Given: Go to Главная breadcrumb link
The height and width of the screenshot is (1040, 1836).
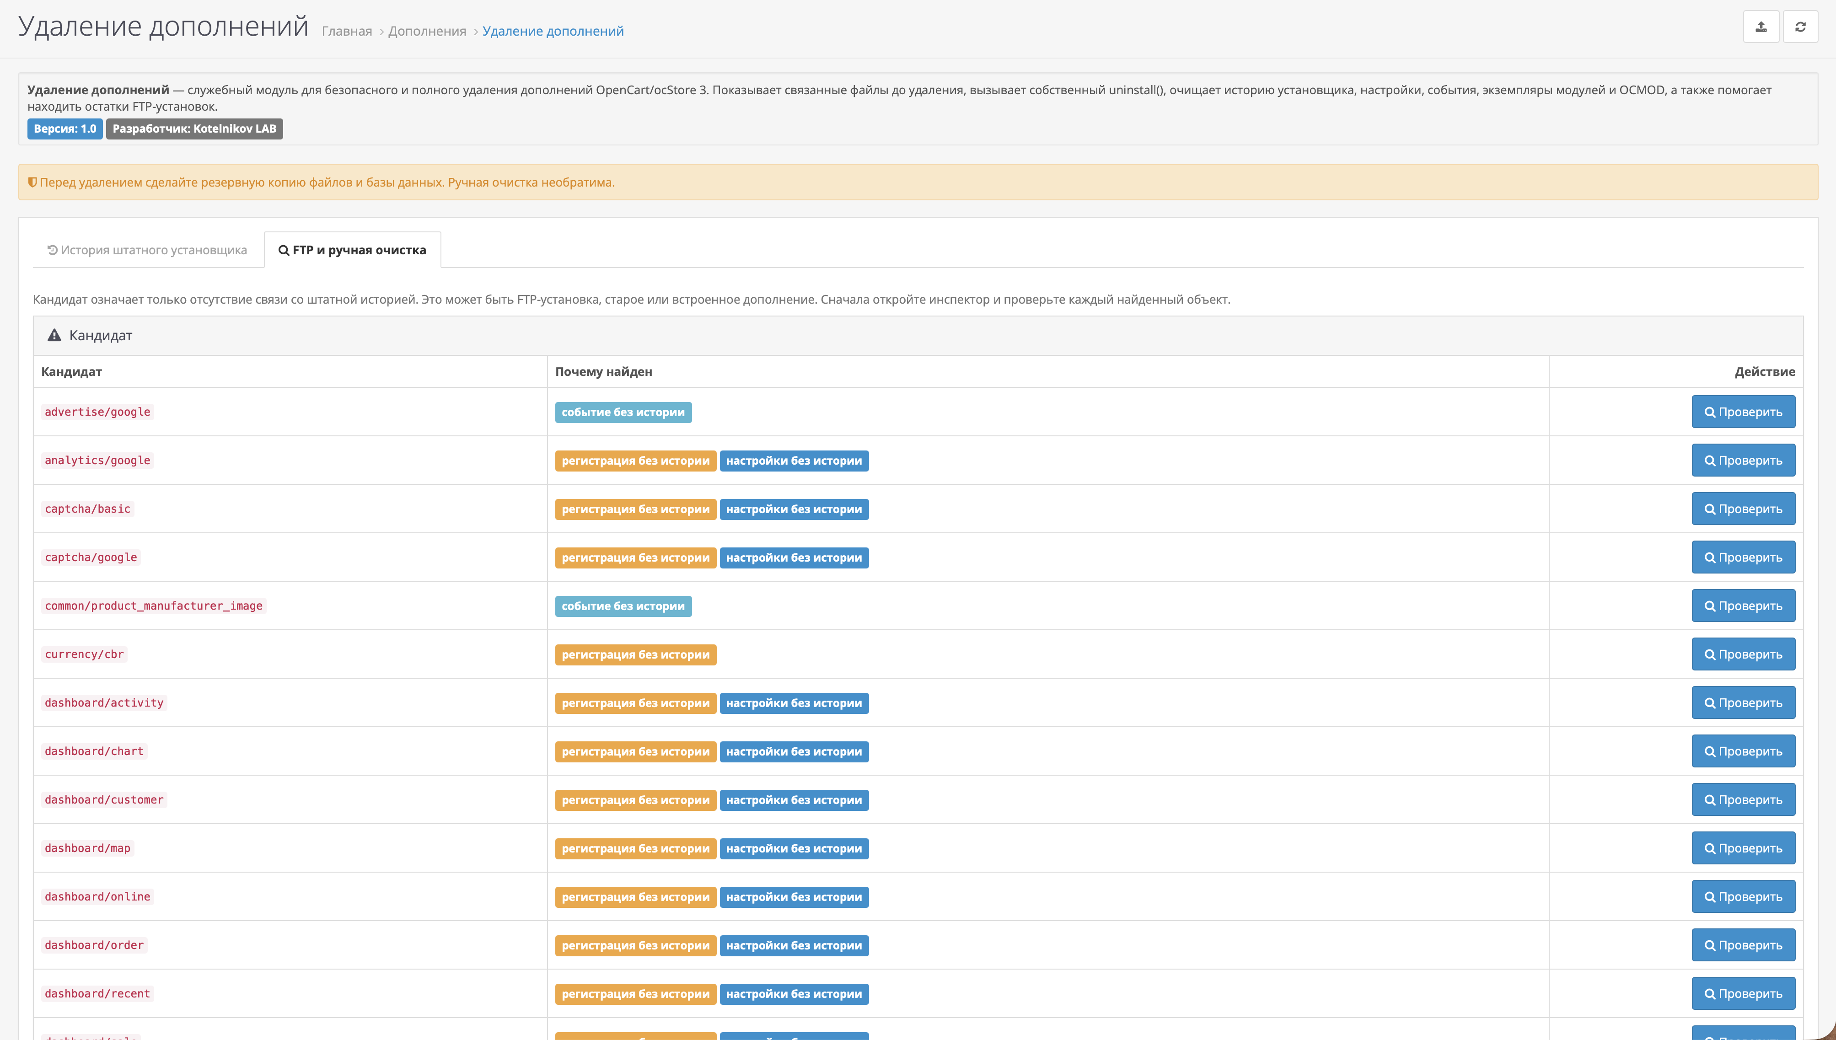Looking at the screenshot, I should (347, 31).
